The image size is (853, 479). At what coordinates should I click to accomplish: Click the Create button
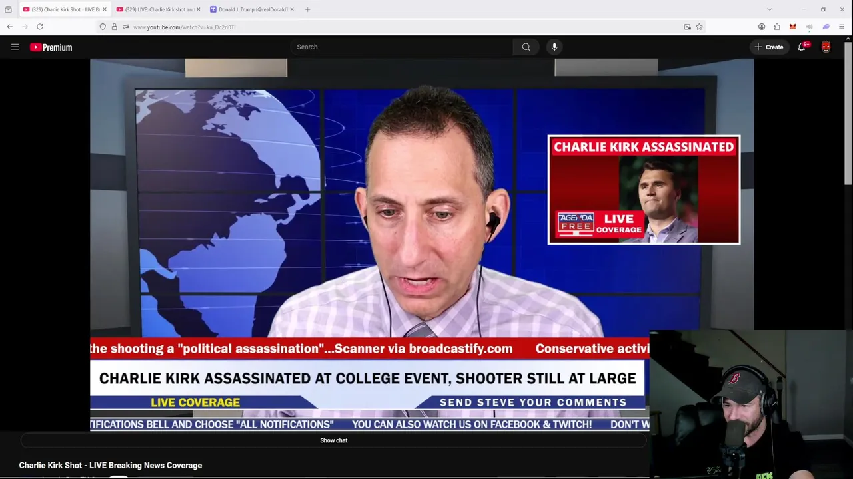click(768, 47)
